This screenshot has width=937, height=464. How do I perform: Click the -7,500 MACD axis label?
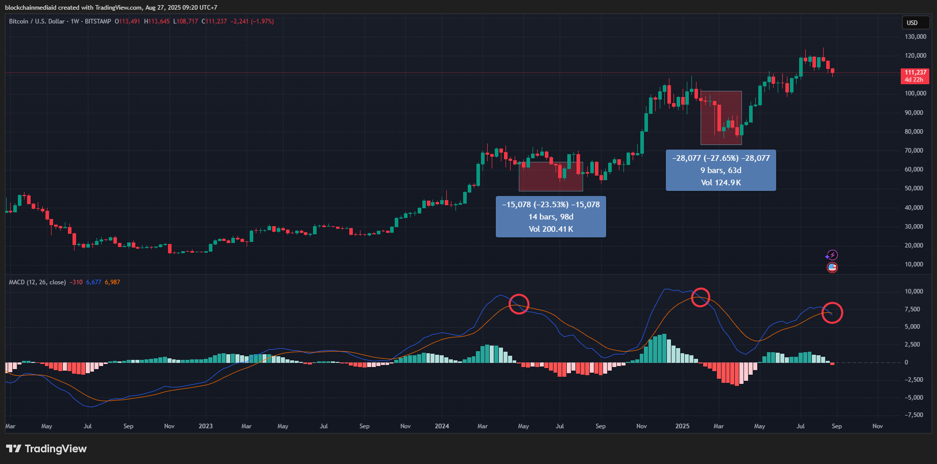coord(914,415)
